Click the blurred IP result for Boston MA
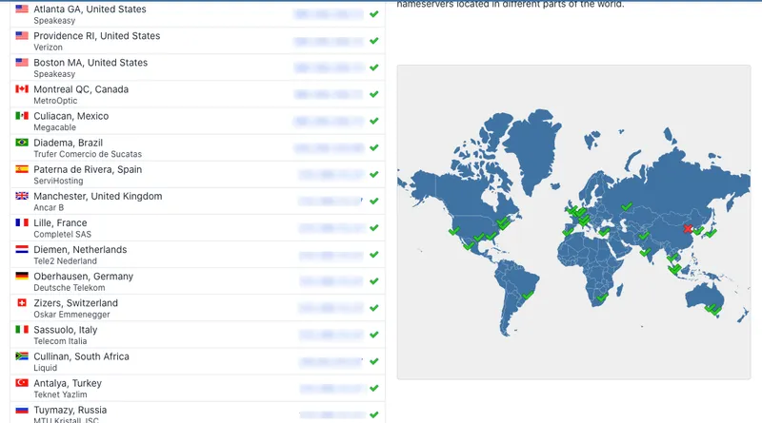This screenshot has height=423, width=762. pyautogui.click(x=329, y=67)
